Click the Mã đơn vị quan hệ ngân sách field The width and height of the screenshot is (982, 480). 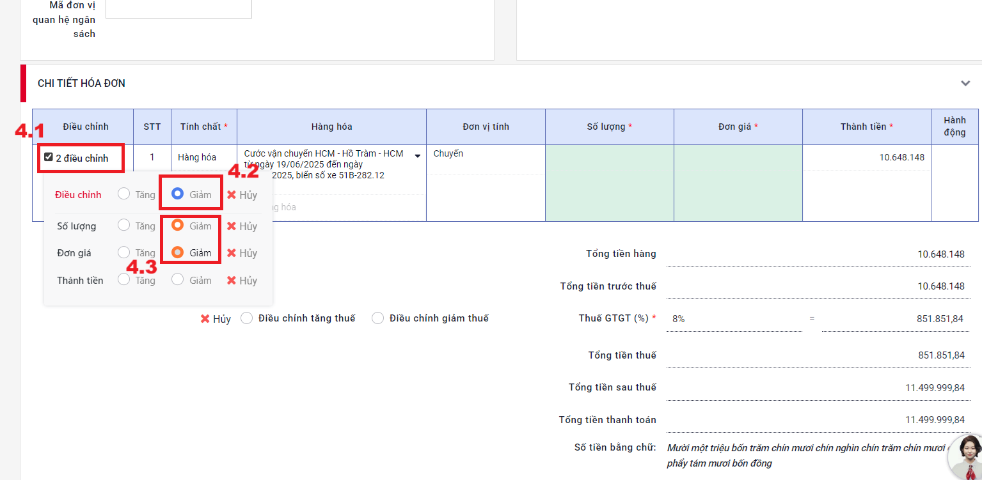coord(178,8)
